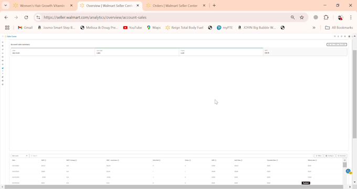Click right arrow of horizontal scrollbar
Image resolution: width=357 pixels, height=189 pixels.
pyautogui.click(x=350, y=187)
